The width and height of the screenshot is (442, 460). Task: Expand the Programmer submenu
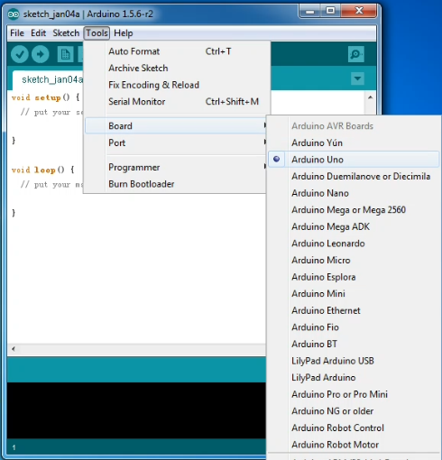pyautogui.click(x=176, y=167)
